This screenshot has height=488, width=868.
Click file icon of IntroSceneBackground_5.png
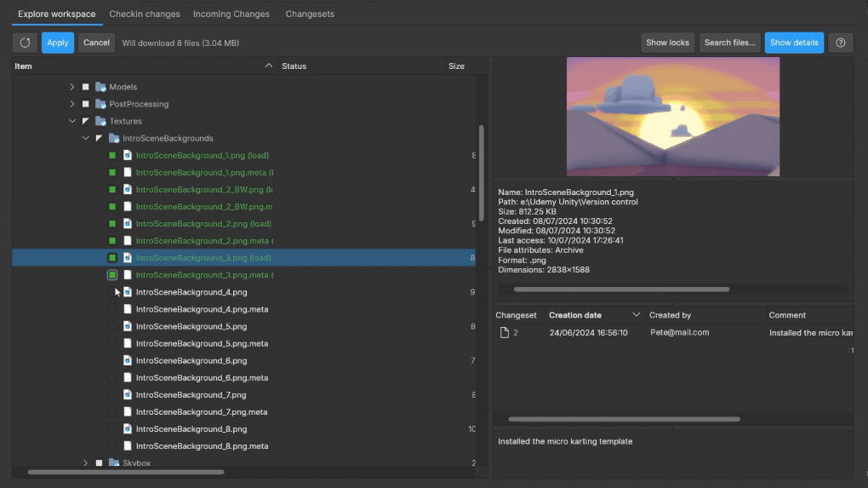[128, 327]
